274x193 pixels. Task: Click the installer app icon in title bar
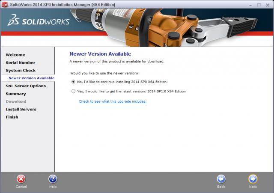pyautogui.click(x=5, y=4)
